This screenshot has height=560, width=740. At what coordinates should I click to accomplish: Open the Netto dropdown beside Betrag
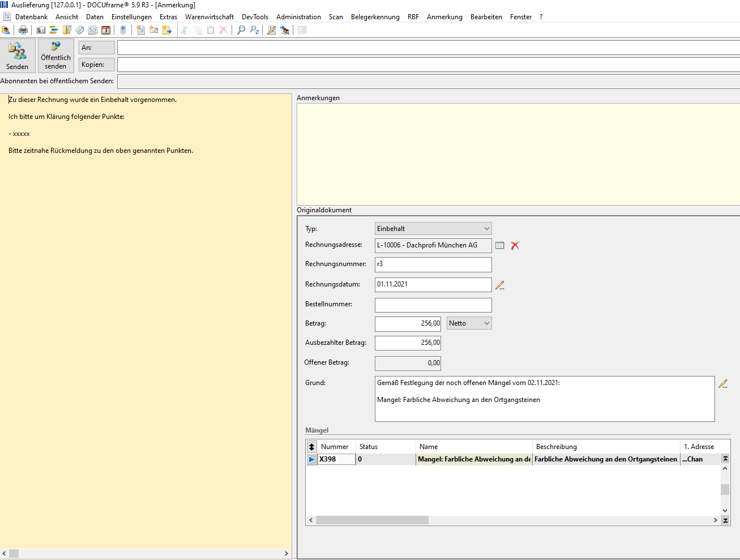point(469,323)
